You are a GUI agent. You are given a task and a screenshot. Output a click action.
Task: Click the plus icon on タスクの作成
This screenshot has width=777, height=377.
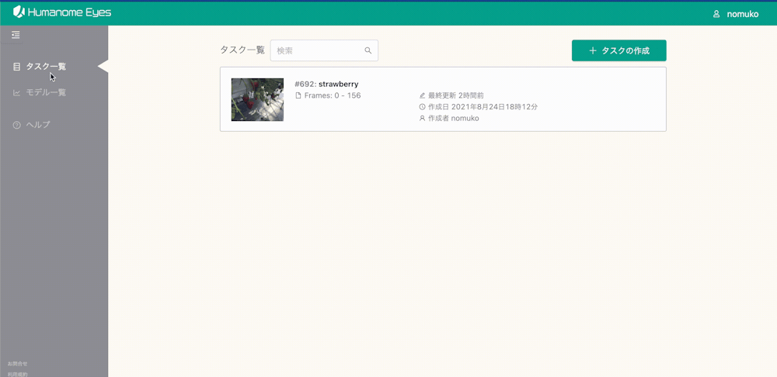[x=593, y=50]
